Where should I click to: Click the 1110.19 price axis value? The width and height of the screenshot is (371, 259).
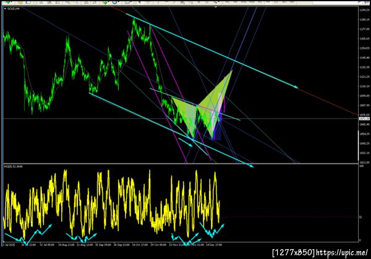click(364, 87)
